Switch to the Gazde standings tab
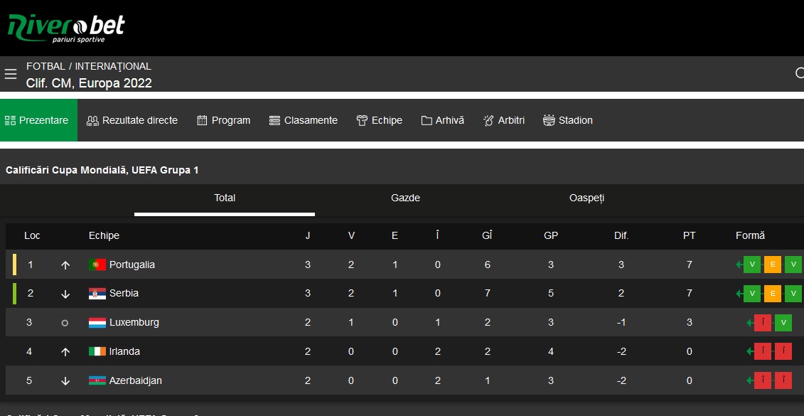804x416 pixels. (x=406, y=198)
